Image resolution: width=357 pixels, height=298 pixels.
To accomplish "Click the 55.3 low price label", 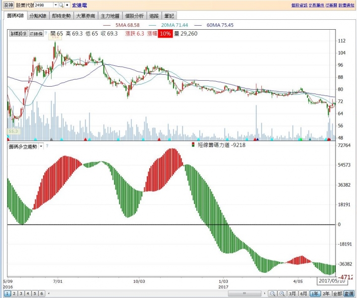I will click(x=13, y=131).
